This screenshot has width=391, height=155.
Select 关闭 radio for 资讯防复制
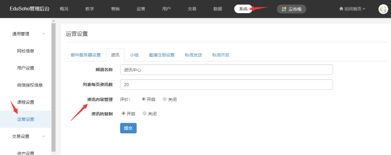click(145, 114)
